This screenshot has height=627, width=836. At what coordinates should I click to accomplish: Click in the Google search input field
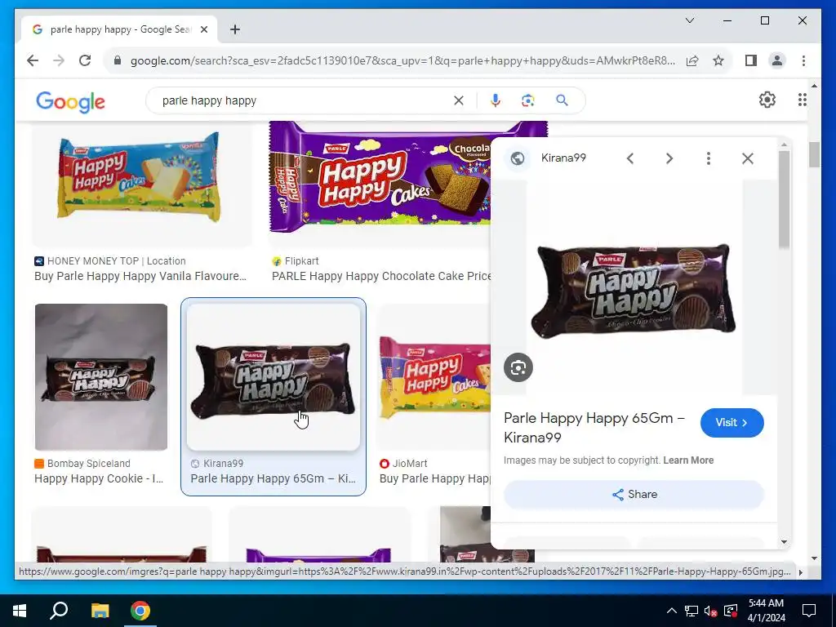tap(304, 100)
